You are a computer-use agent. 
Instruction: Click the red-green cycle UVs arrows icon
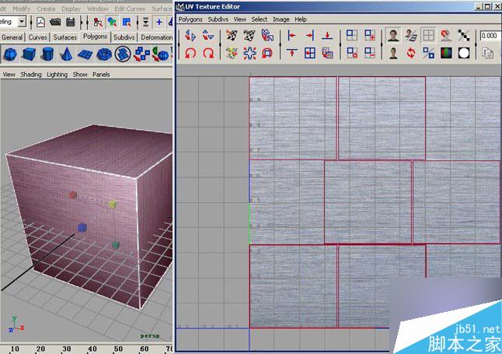click(x=411, y=53)
